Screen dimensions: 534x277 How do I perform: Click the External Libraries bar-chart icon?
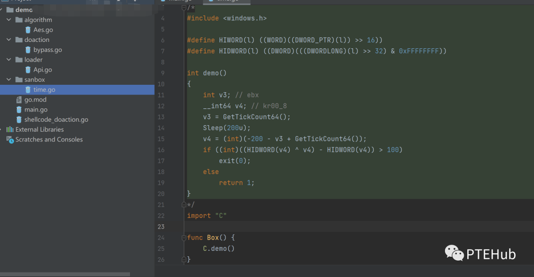tap(10, 130)
